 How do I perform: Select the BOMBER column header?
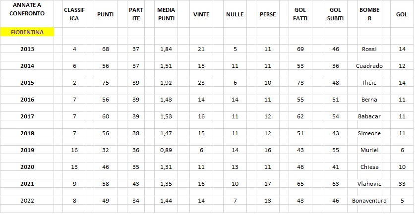[x=369, y=14]
